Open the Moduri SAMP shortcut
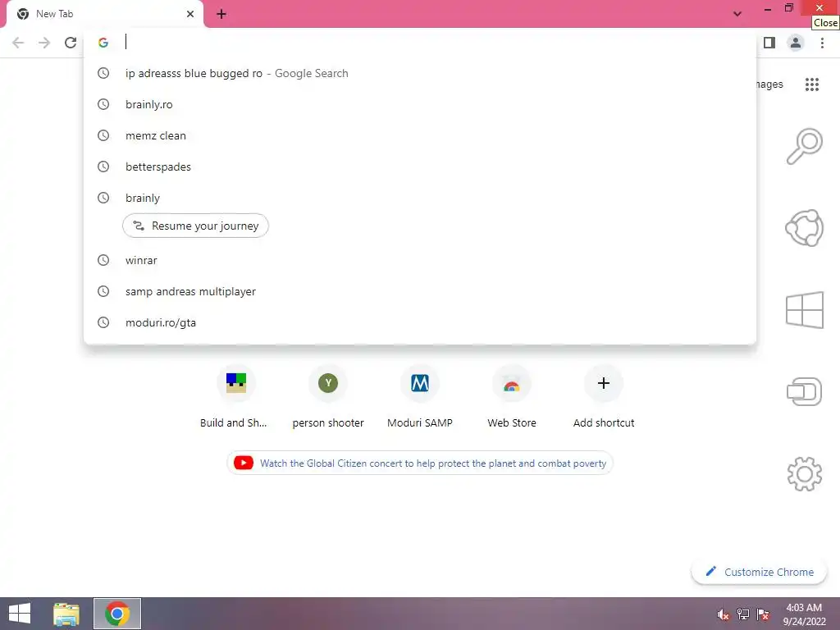This screenshot has height=630, width=840. point(420,396)
